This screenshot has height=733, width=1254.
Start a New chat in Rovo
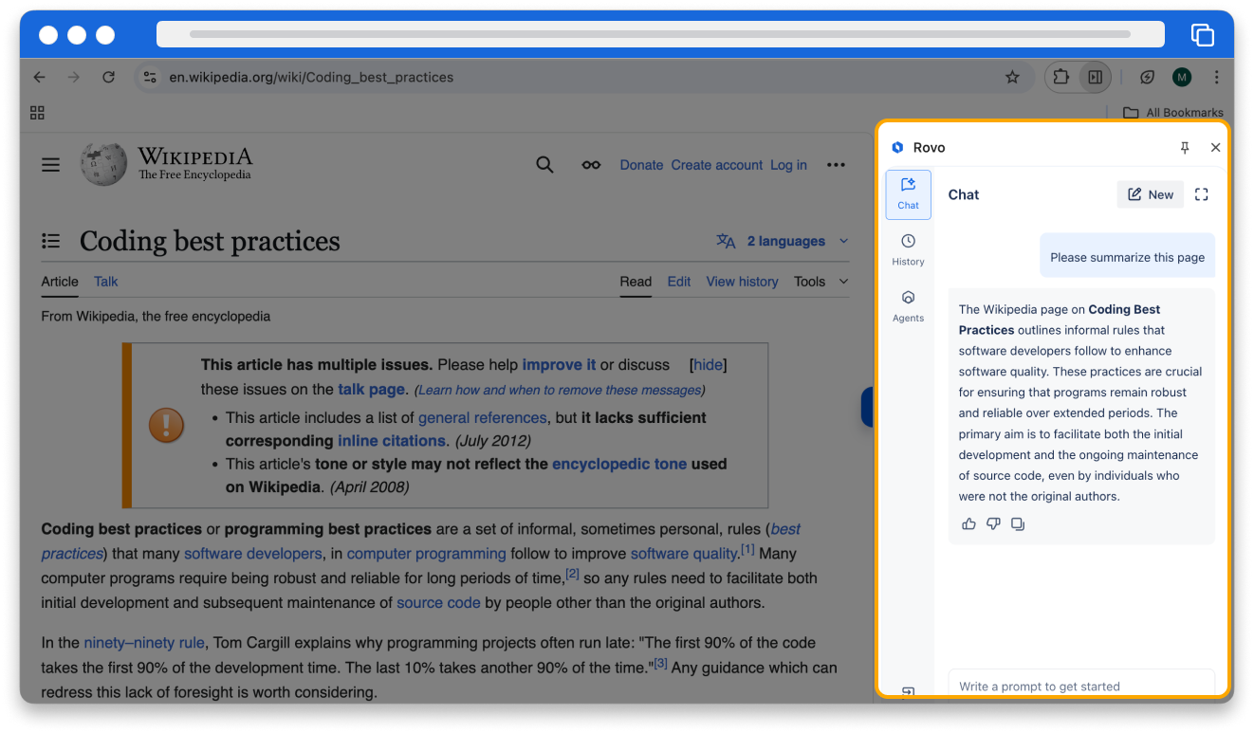pyautogui.click(x=1150, y=194)
